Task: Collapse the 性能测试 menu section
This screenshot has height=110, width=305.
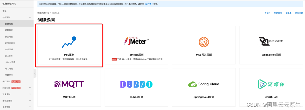Action: tap(30, 17)
